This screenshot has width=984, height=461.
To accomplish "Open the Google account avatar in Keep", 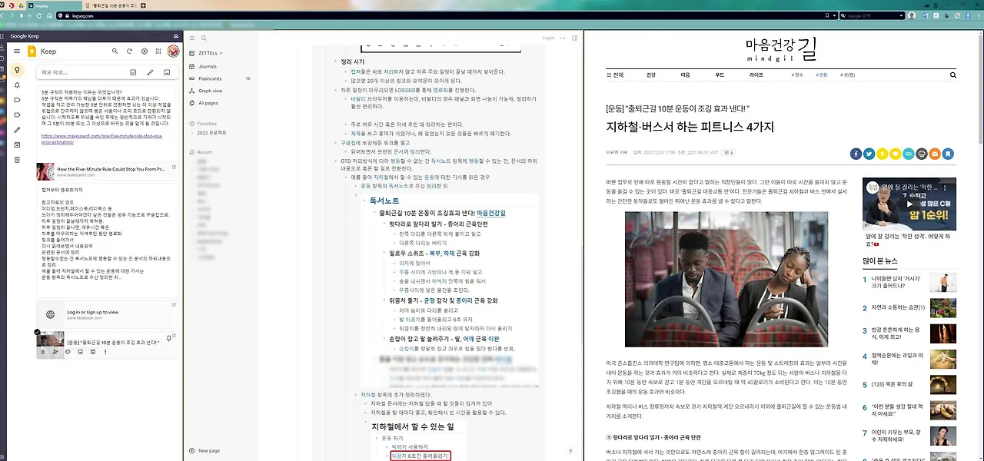I will 173,51.
